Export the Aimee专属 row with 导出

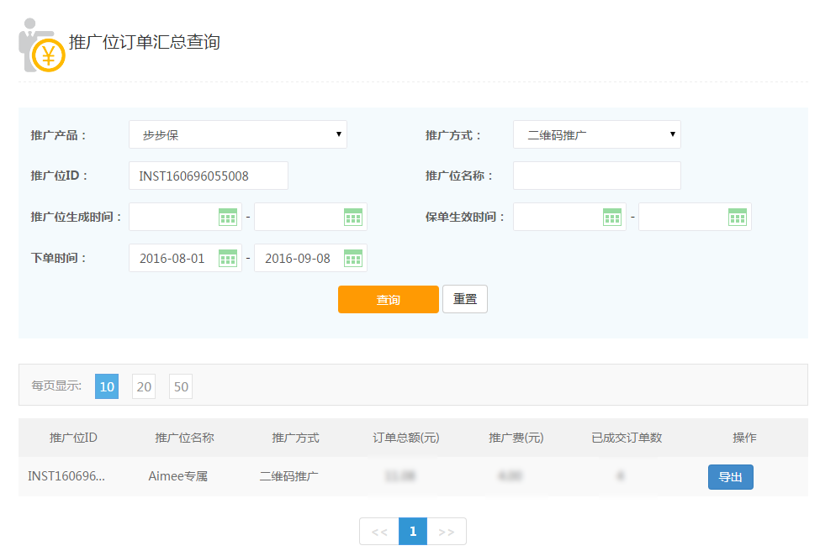coord(730,477)
